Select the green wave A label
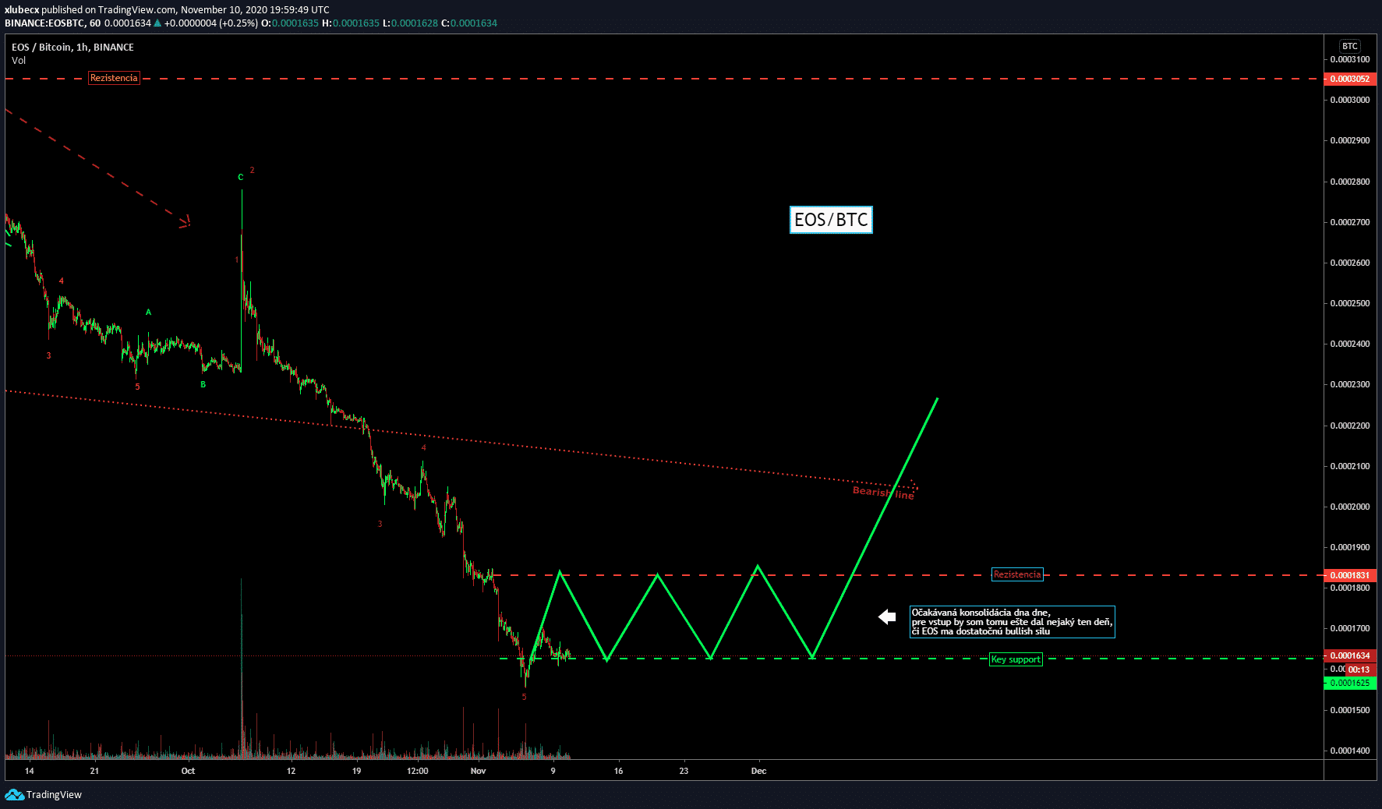The width and height of the screenshot is (1382, 809). tap(148, 313)
